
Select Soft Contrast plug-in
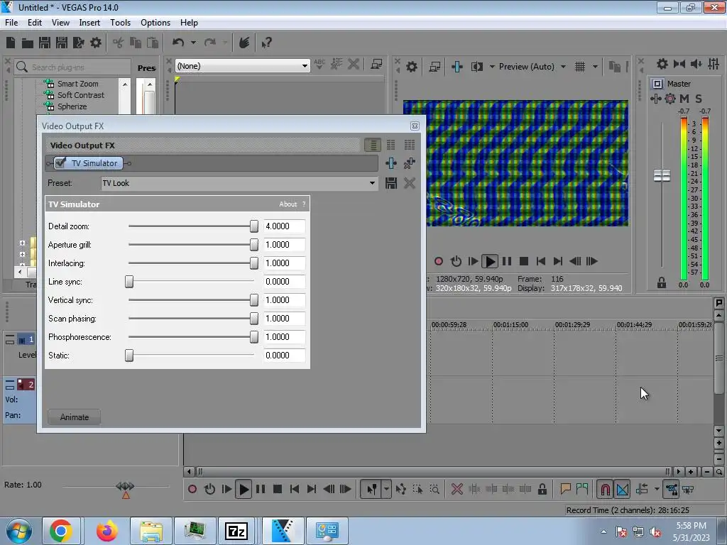point(81,95)
